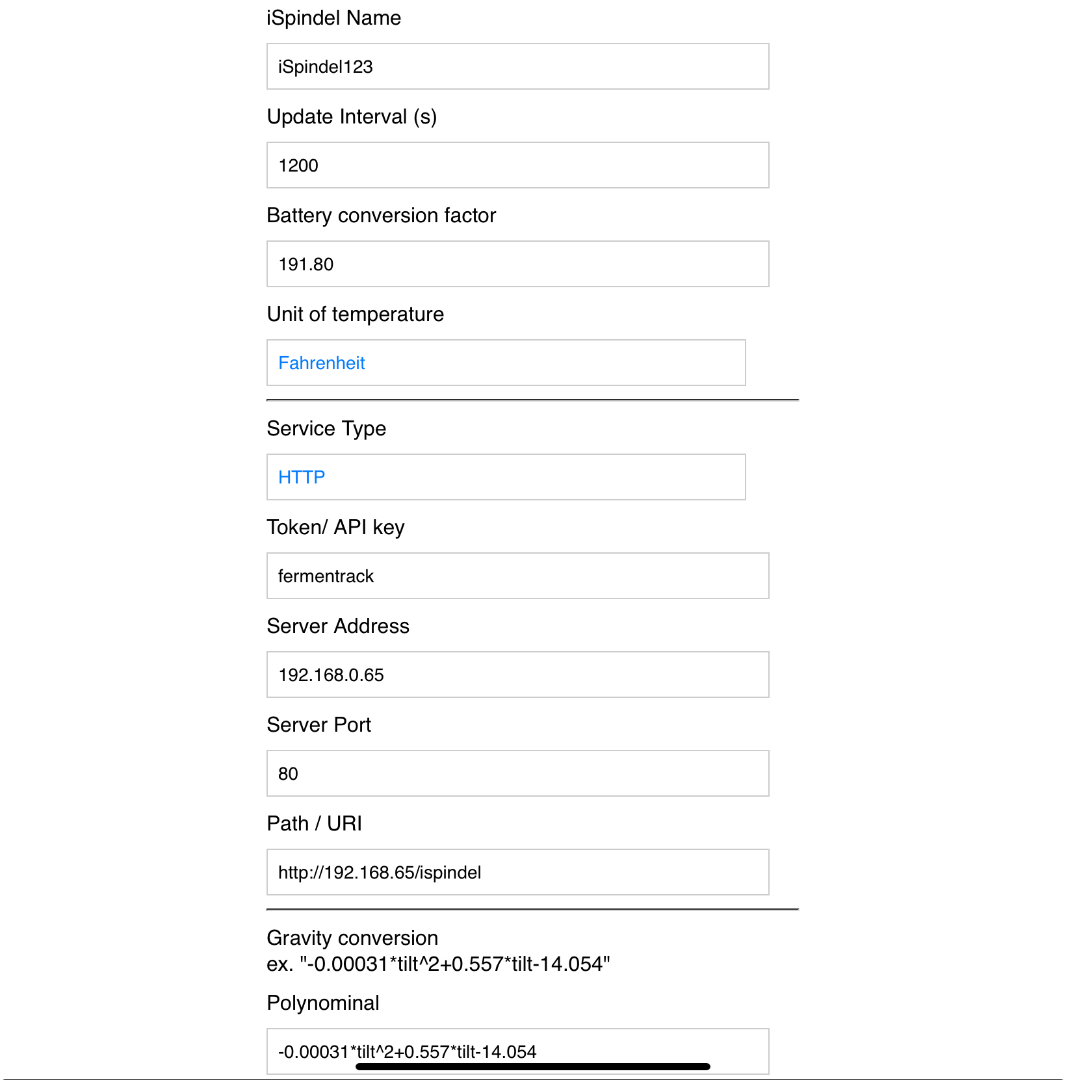
Task: Click the Update Interval (s) label
Action: [x=352, y=116]
